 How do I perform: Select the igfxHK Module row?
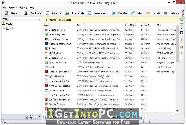(x=109, y=90)
